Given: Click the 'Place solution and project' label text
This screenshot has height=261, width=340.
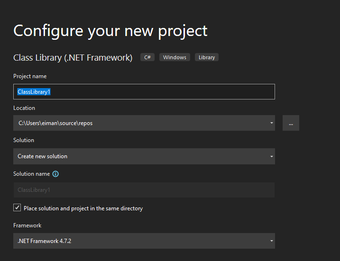Looking at the screenshot, I should [83, 208].
